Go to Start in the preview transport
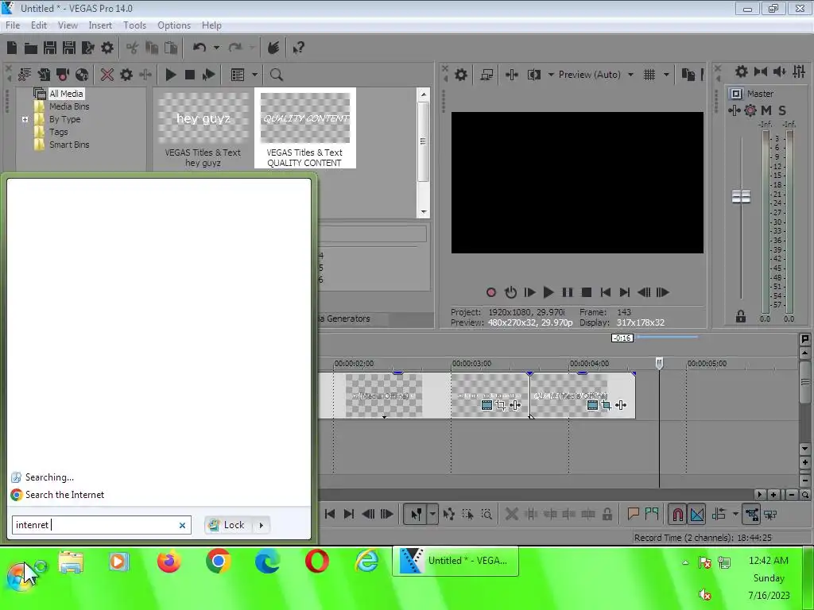The height and width of the screenshot is (610, 814). [x=605, y=292]
